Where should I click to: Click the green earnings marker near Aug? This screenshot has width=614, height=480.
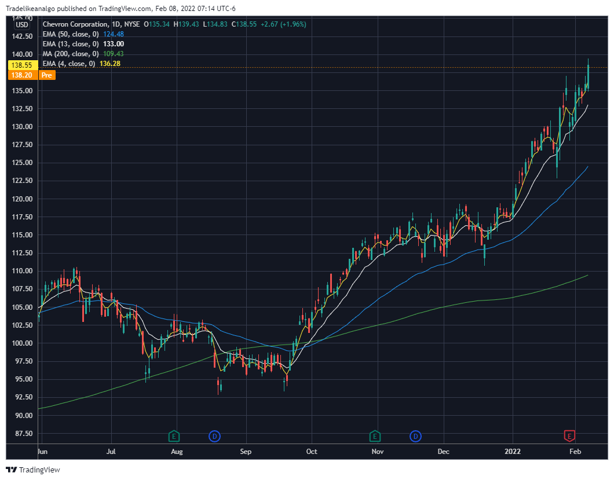(x=174, y=436)
